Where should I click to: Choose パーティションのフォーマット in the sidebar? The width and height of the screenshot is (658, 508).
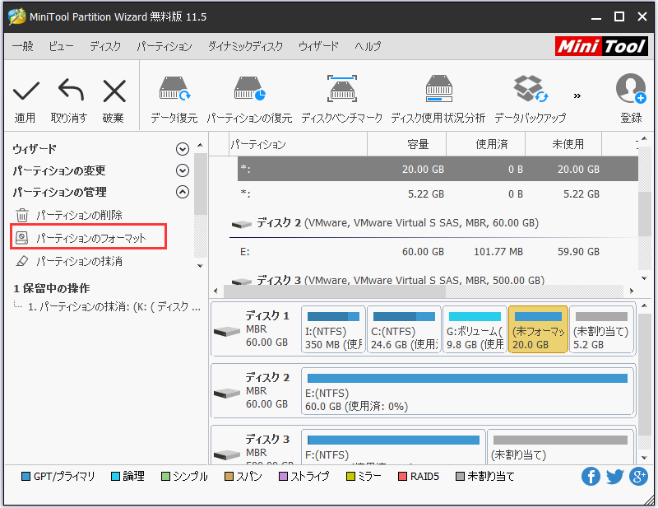click(x=91, y=238)
